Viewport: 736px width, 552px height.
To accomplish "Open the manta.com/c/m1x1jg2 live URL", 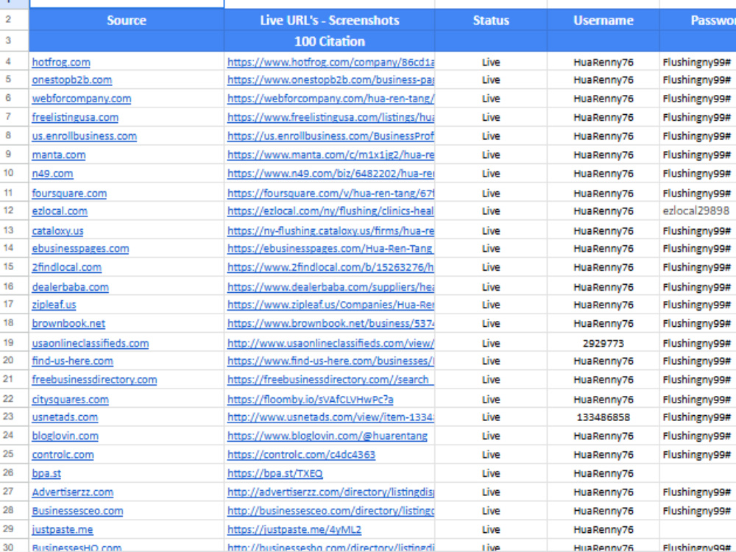I will [x=331, y=155].
